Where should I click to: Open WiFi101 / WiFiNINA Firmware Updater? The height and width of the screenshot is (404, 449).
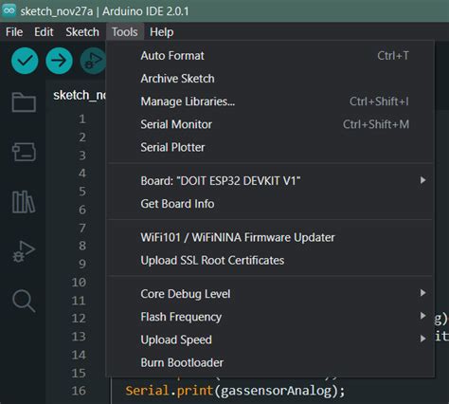coord(270,237)
